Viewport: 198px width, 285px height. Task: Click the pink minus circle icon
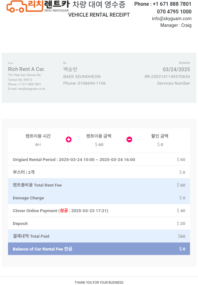pos(129,140)
